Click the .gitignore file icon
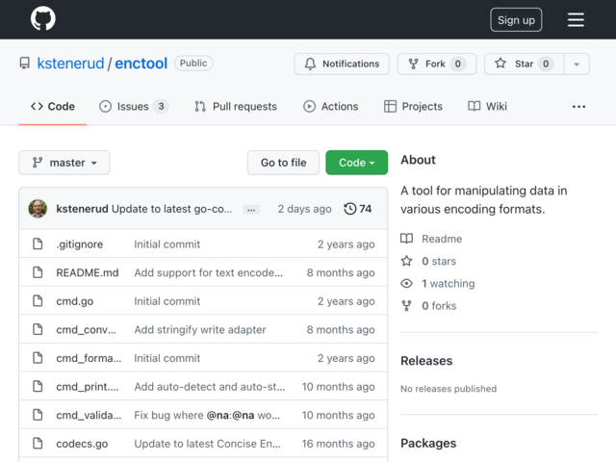The height and width of the screenshot is (462, 616). [38, 244]
